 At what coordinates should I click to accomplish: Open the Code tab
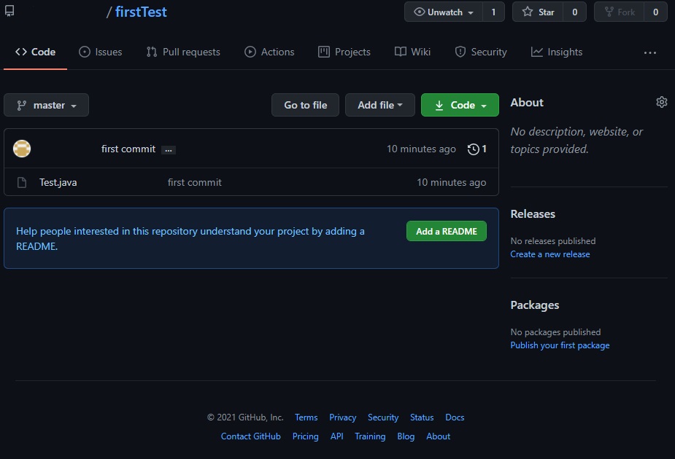pyautogui.click(x=35, y=52)
